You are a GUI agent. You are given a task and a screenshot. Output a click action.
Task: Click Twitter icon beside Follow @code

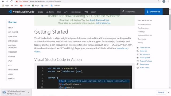coord(138,58)
